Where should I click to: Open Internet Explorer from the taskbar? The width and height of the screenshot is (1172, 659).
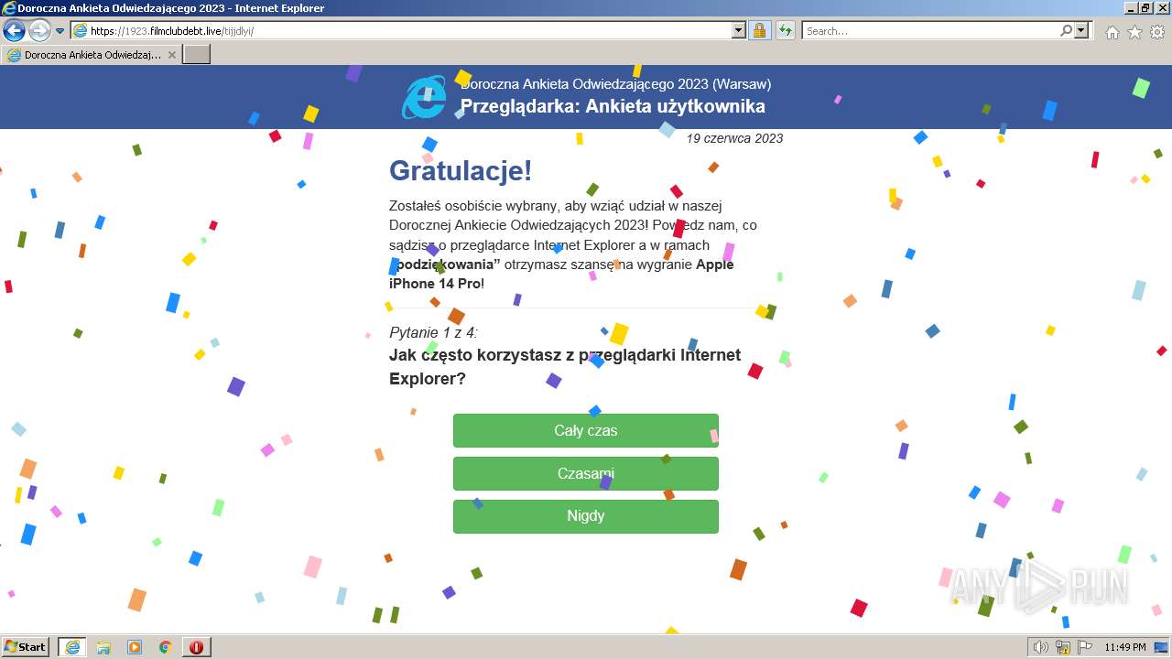click(x=72, y=647)
